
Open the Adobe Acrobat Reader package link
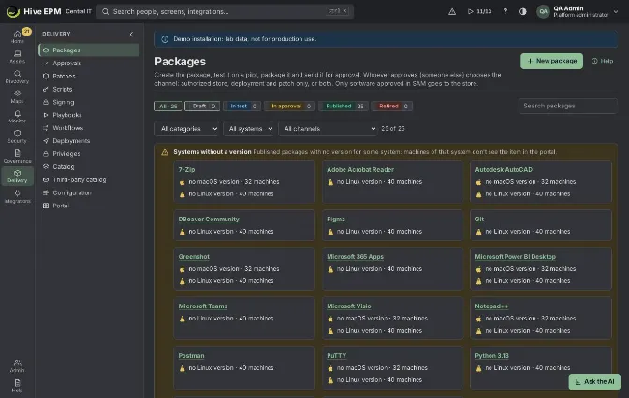click(x=360, y=170)
